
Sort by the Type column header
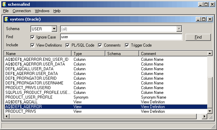point(88,54)
